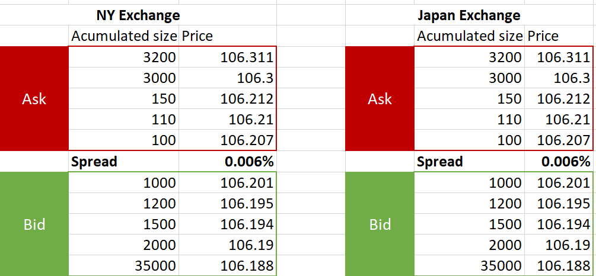Click the green Bid cell under Japan Exchange
Image resolution: width=596 pixels, height=276 pixels.
380,224
